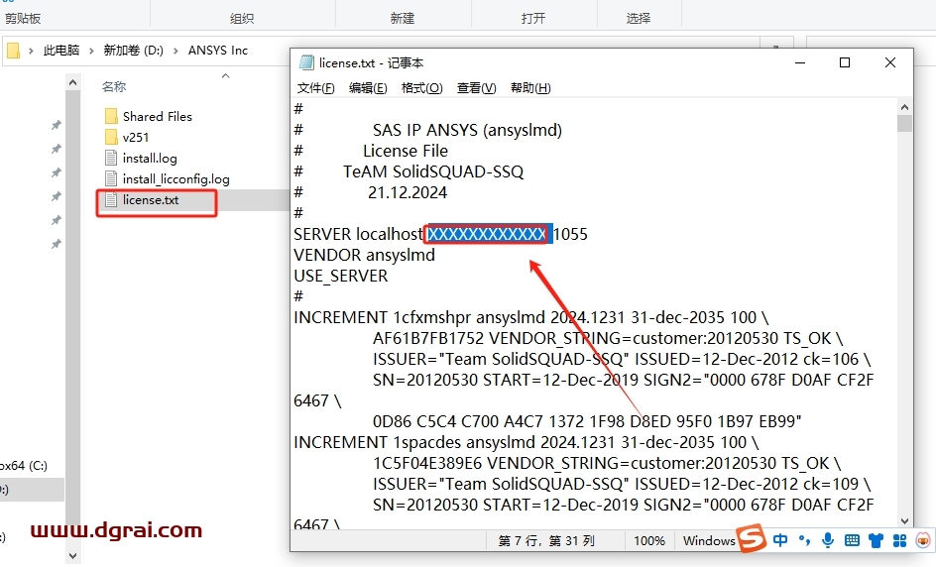The height and width of the screenshot is (567, 936).
Task: Select the x64 (C:) drive in navigation pane
Action: click(23, 466)
